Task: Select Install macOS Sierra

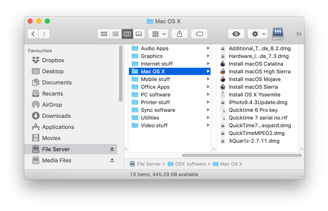Action: 258,87
